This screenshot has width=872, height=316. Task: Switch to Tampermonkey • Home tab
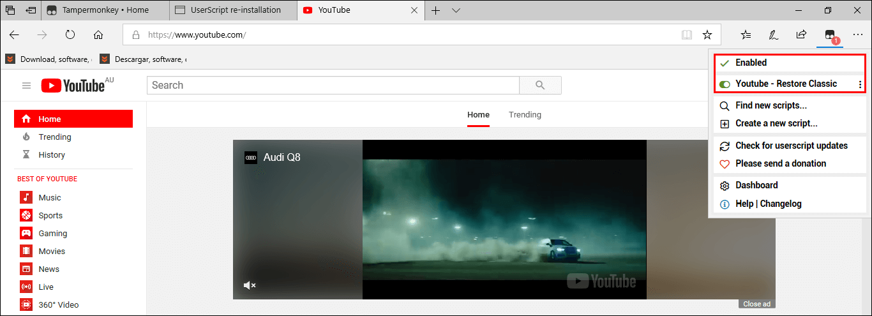click(105, 10)
